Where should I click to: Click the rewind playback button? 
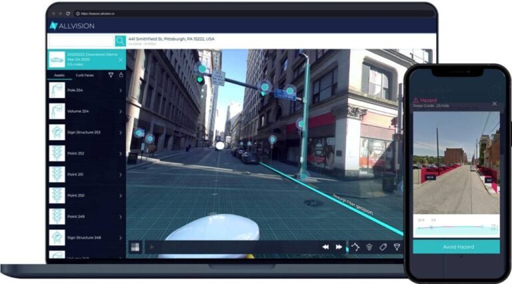click(325, 247)
